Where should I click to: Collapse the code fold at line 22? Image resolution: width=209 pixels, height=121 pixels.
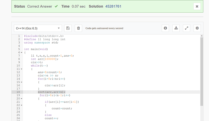pos(22,105)
